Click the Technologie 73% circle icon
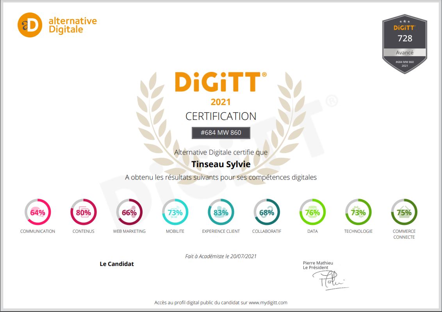 coord(358,212)
